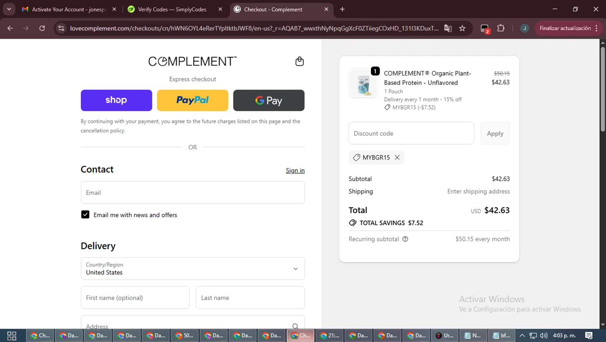Screen dimensions: 606x342
Task: Click the COMPLEMENT logo
Action: 193,61
